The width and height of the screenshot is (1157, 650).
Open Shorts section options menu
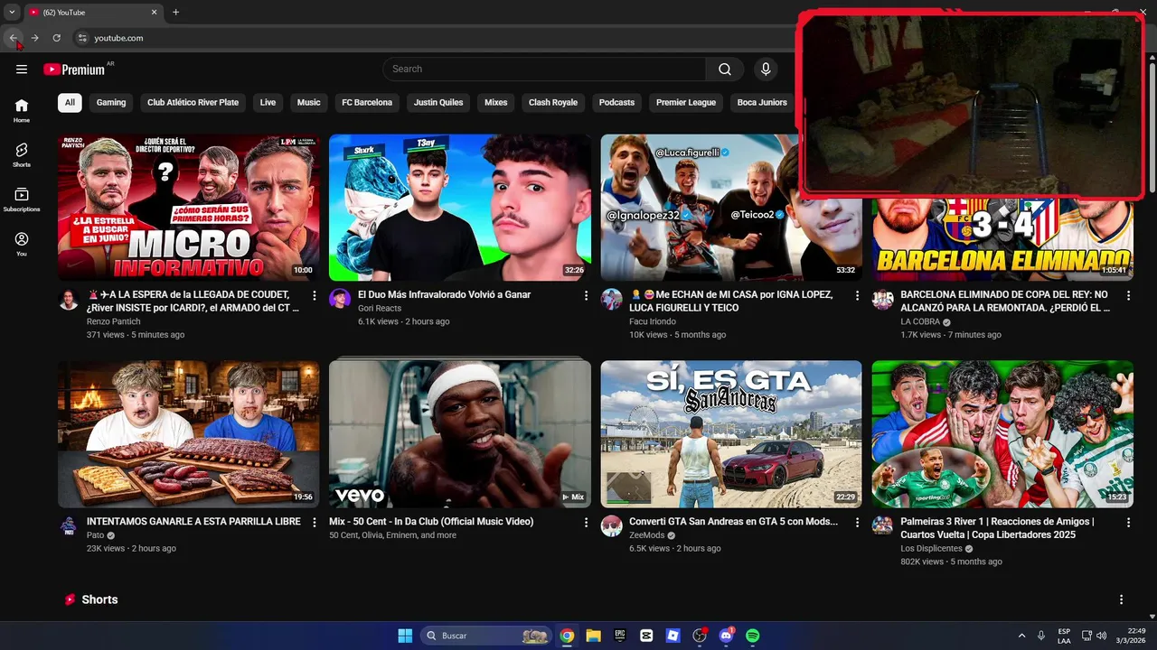click(x=1122, y=599)
